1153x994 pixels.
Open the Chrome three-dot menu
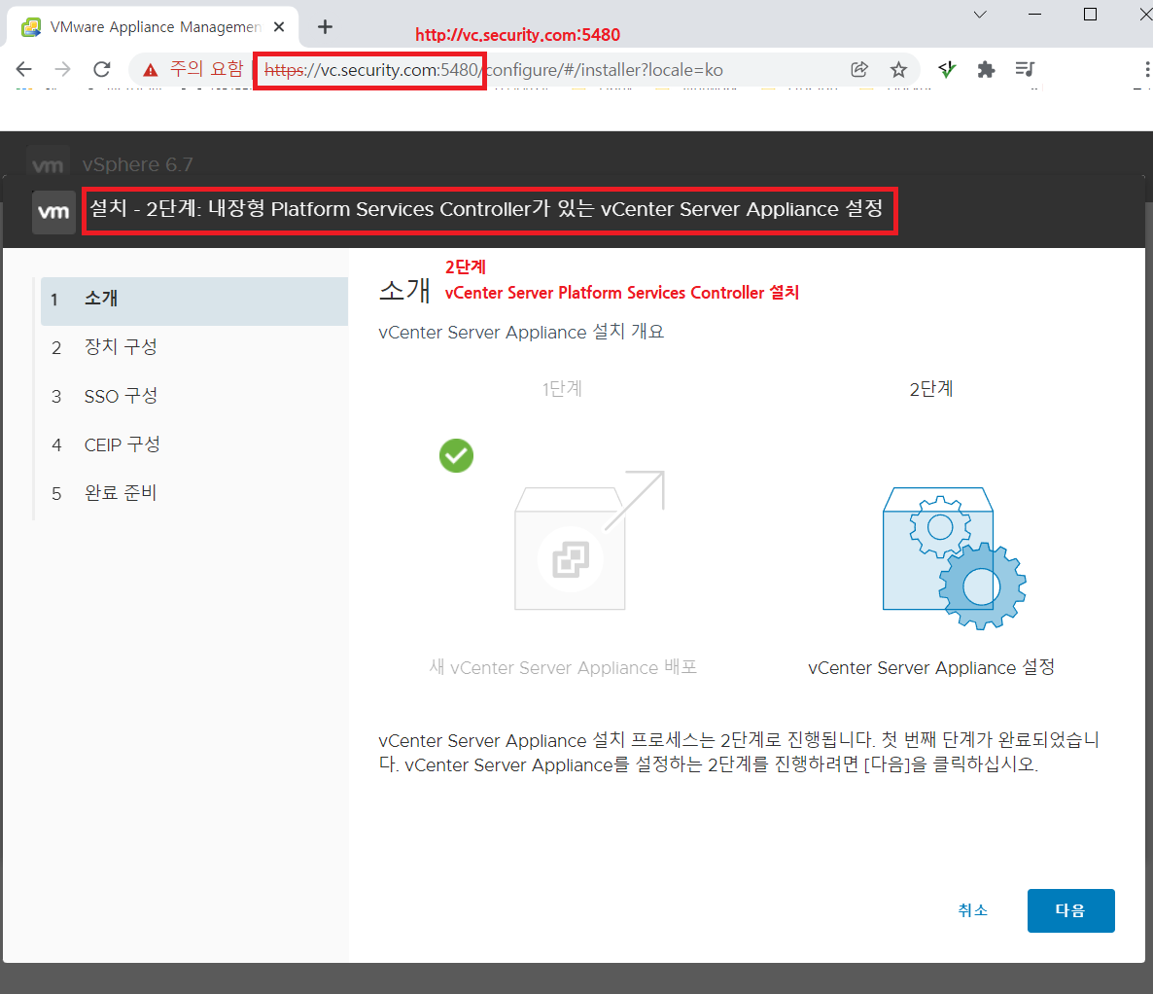[1146, 69]
